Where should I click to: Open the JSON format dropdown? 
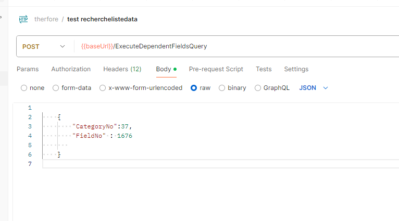[x=314, y=88]
